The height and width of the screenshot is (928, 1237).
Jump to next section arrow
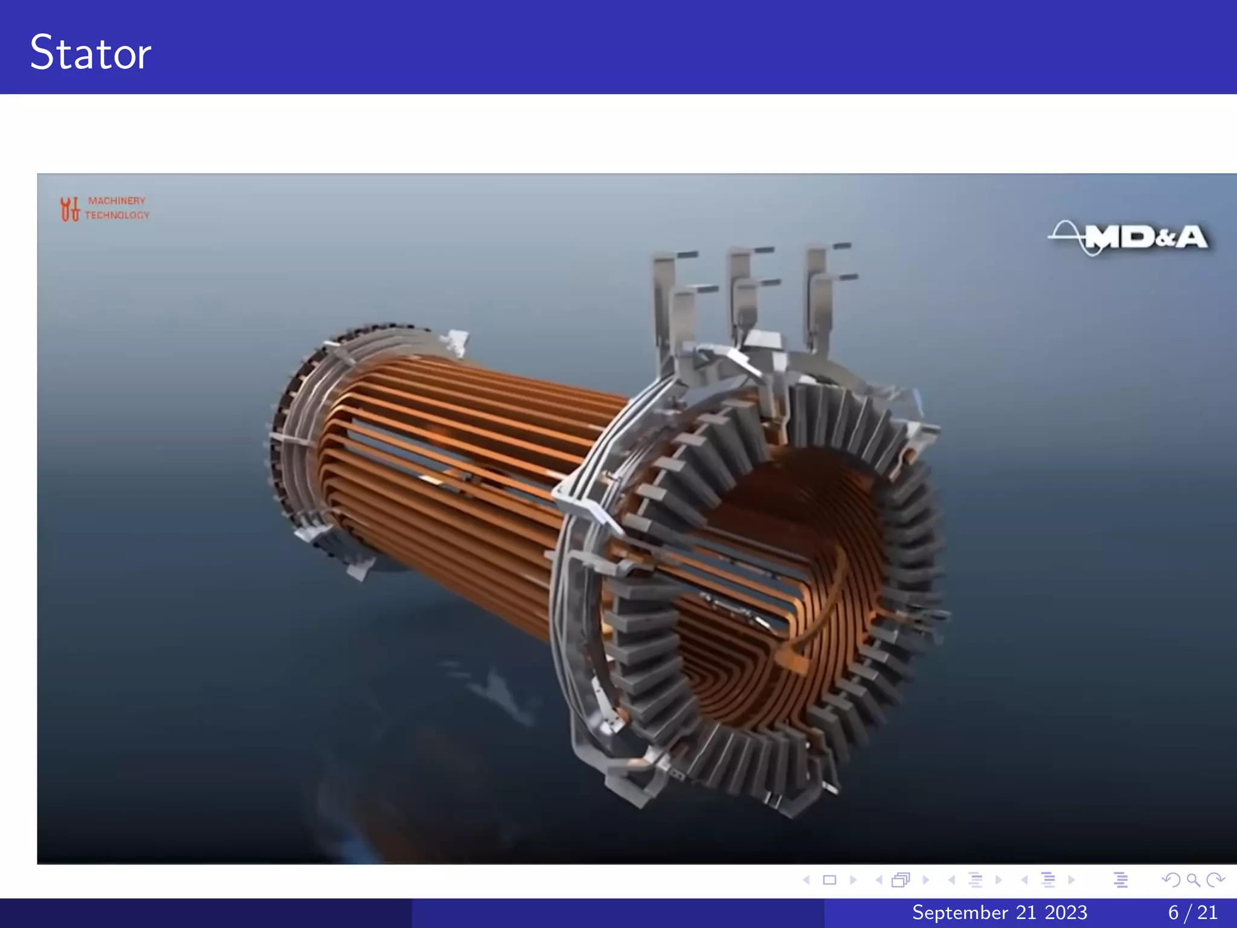pyautogui.click(x=1072, y=880)
